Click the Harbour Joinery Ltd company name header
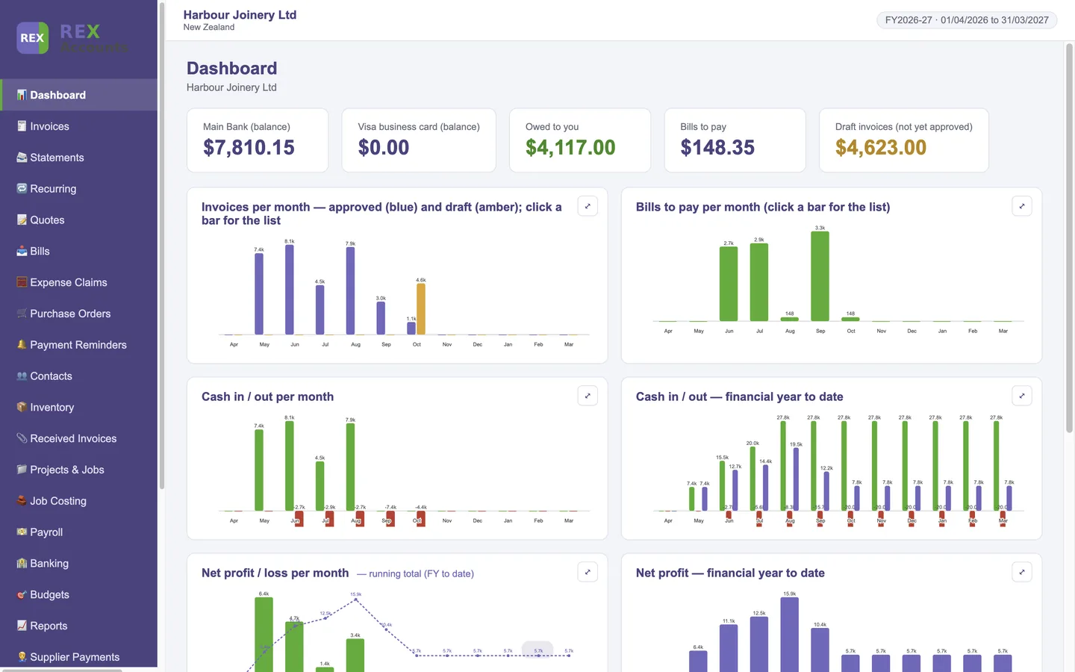 coord(240,15)
